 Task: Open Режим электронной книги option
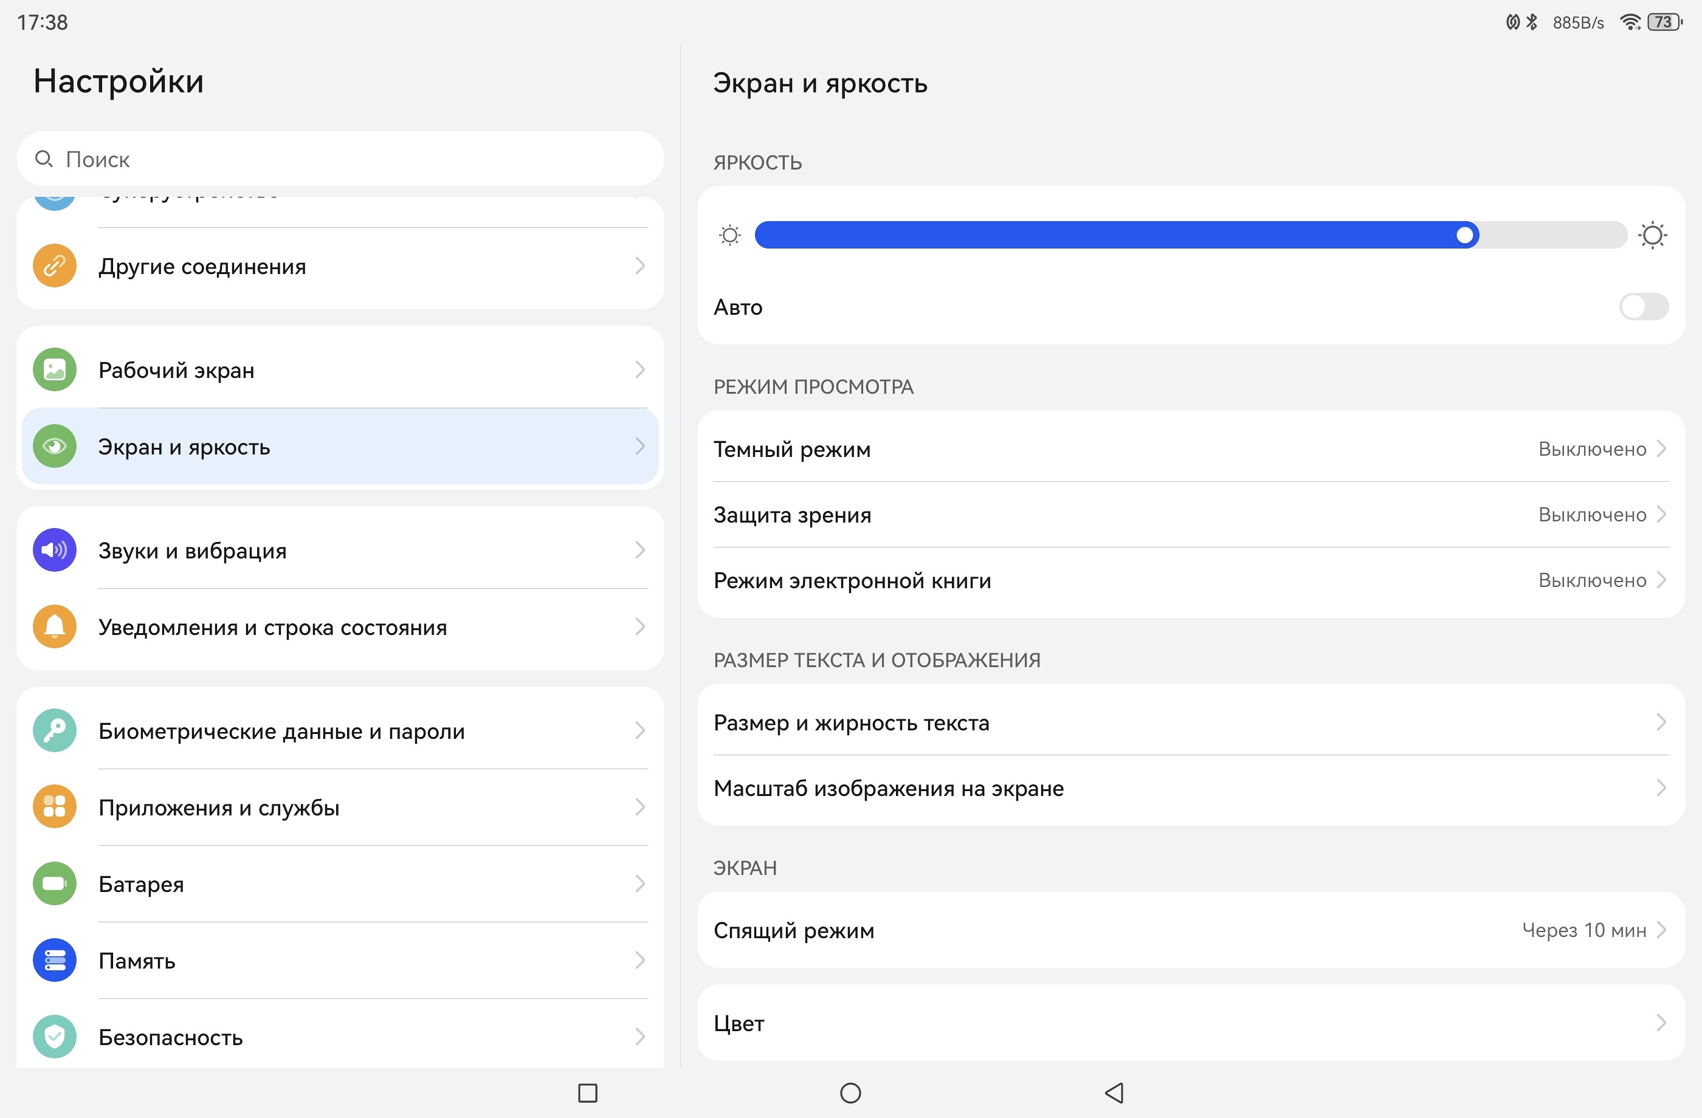click(1190, 580)
